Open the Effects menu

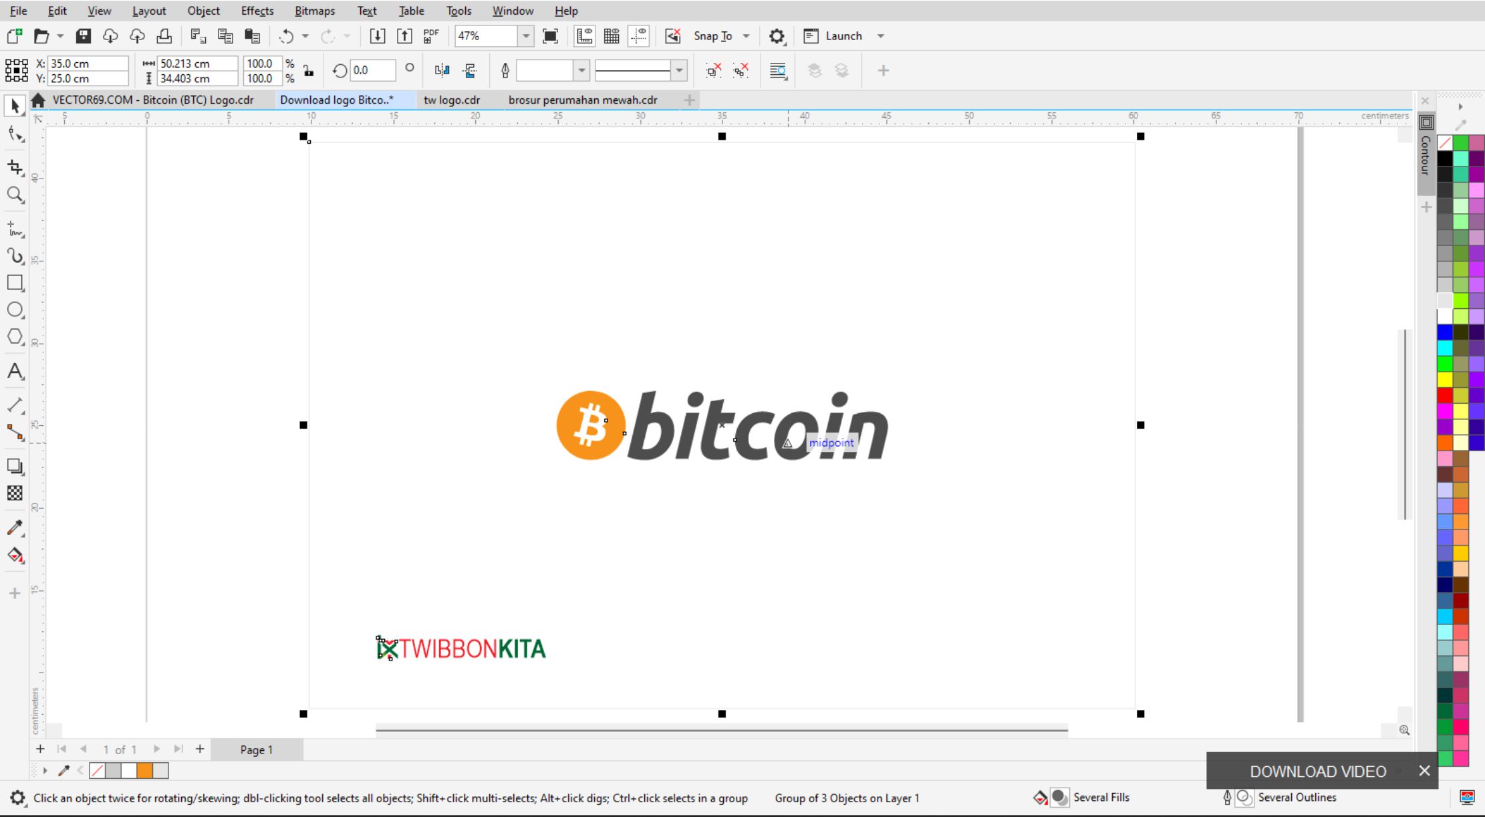coord(257,11)
